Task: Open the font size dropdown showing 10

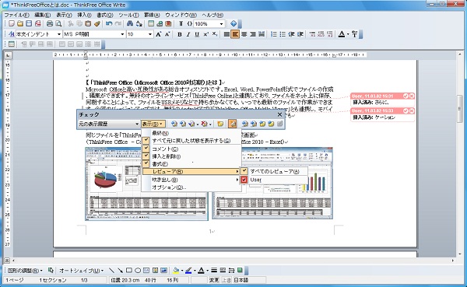Action: (x=149, y=34)
